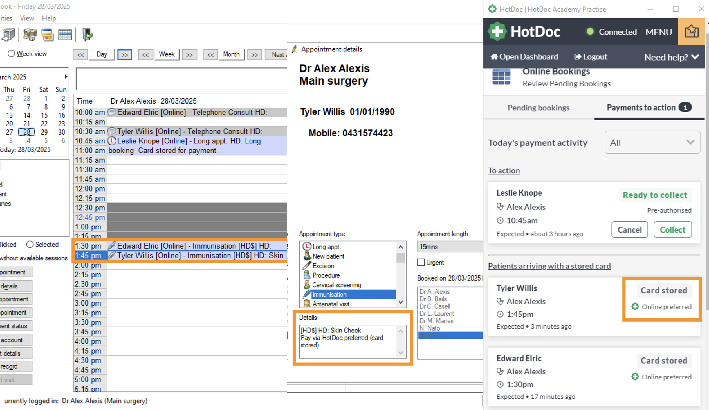Click the HotDoc logo plus icon

click(x=497, y=31)
